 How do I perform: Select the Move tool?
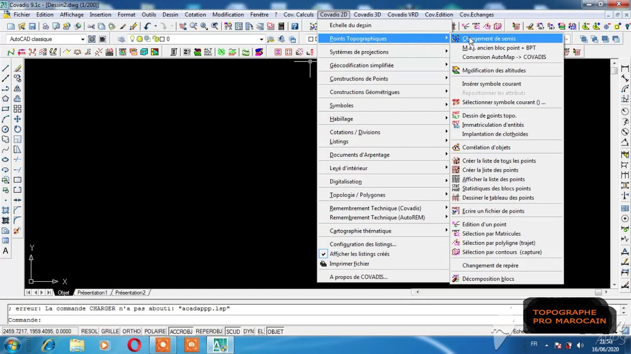click(17, 119)
